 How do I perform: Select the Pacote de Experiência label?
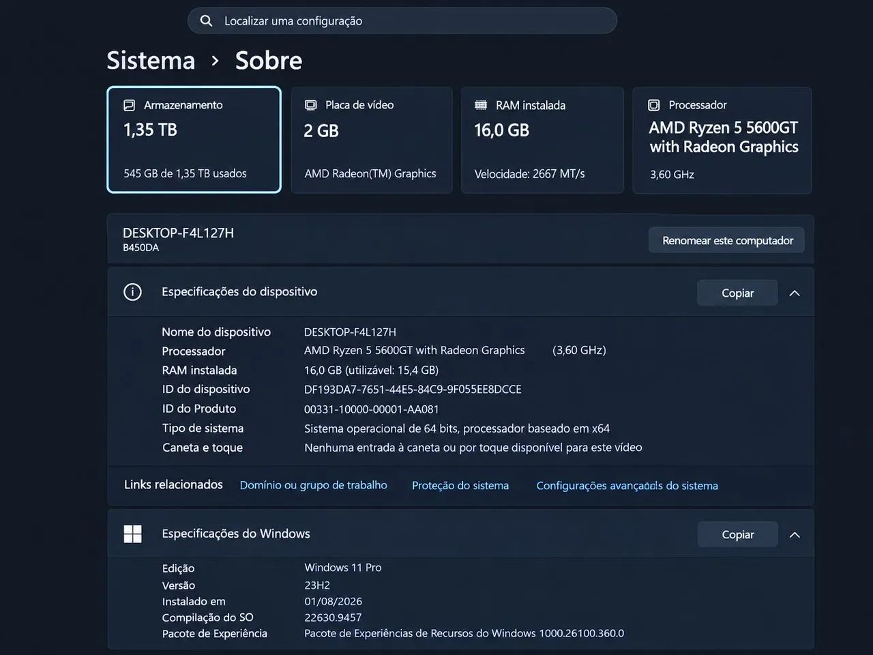click(214, 634)
